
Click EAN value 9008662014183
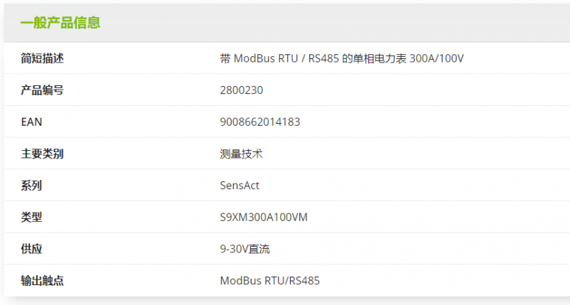point(260,122)
